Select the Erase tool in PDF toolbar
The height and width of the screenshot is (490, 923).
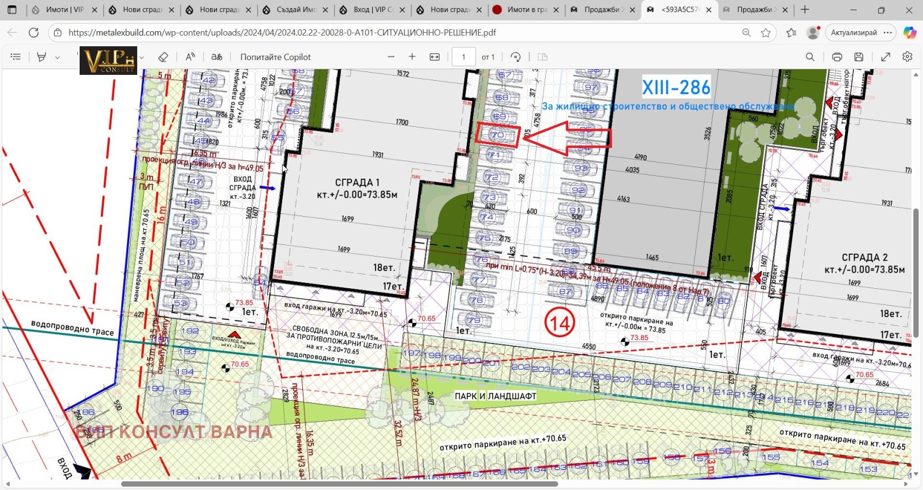pyautogui.click(x=163, y=56)
